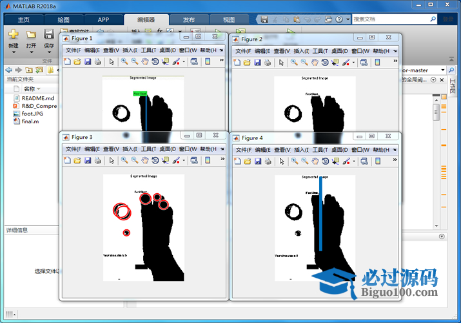Click the Save (保存) icon in toolstrip

tap(49, 34)
